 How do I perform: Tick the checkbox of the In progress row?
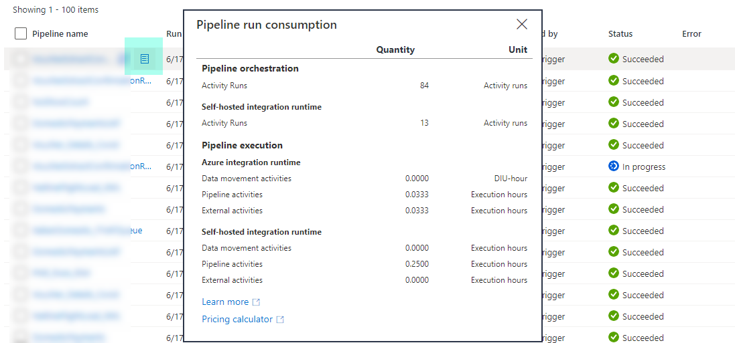point(21,166)
